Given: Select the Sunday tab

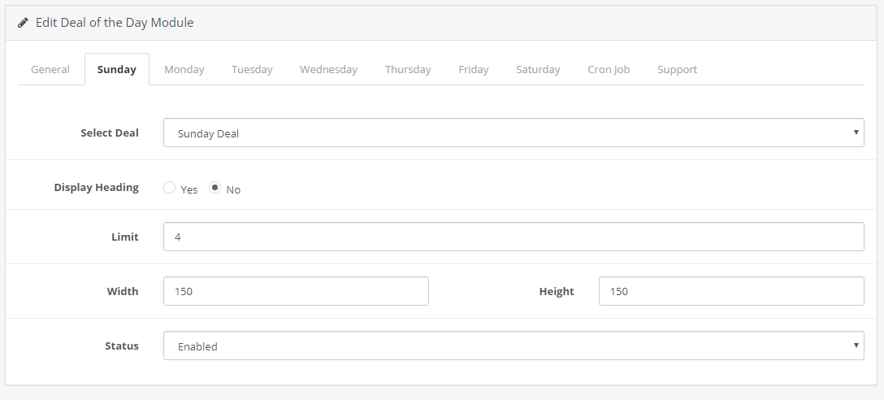Looking at the screenshot, I should 117,69.
